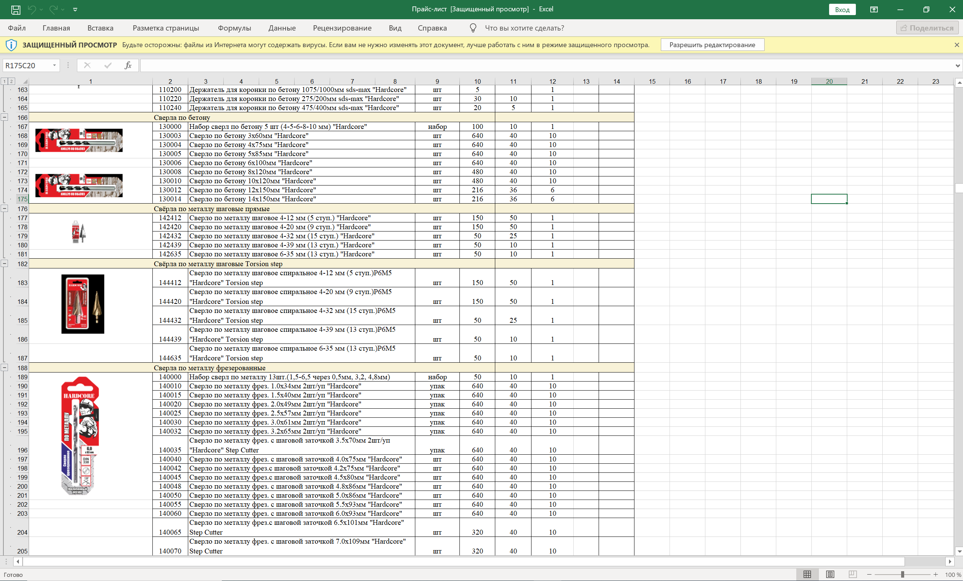Expand the formula bar chevron

tap(957, 66)
